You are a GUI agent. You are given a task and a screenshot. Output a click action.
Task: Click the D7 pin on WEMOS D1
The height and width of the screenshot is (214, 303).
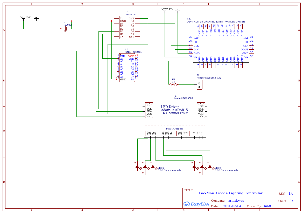[x=132, y=24]
